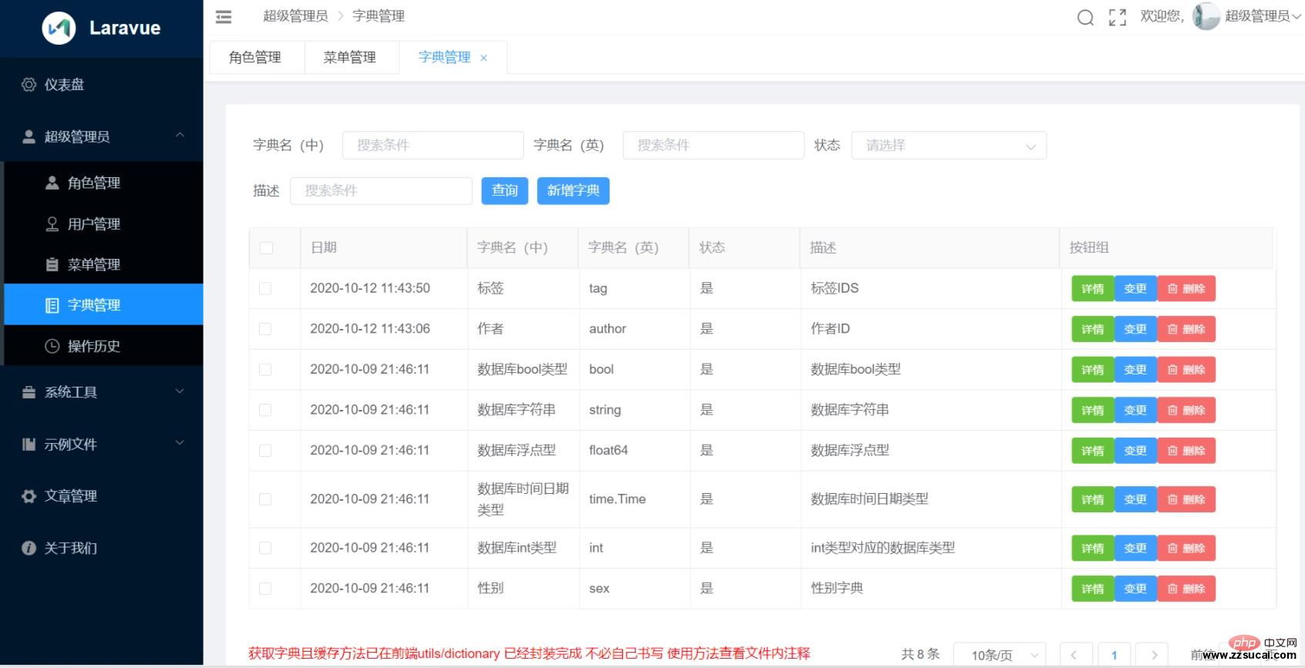The image size is (1305, 668).
Task: Click the 关于我们 info icon
Action: click(29, 548)
